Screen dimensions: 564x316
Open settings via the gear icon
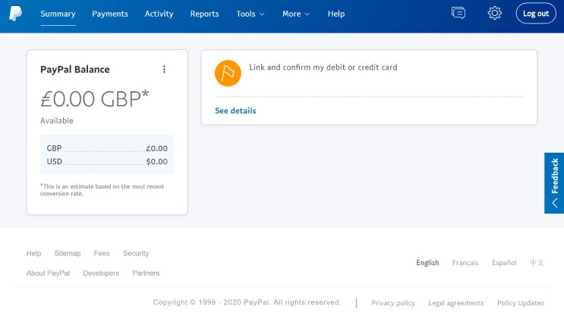click(x=495, y=13)
